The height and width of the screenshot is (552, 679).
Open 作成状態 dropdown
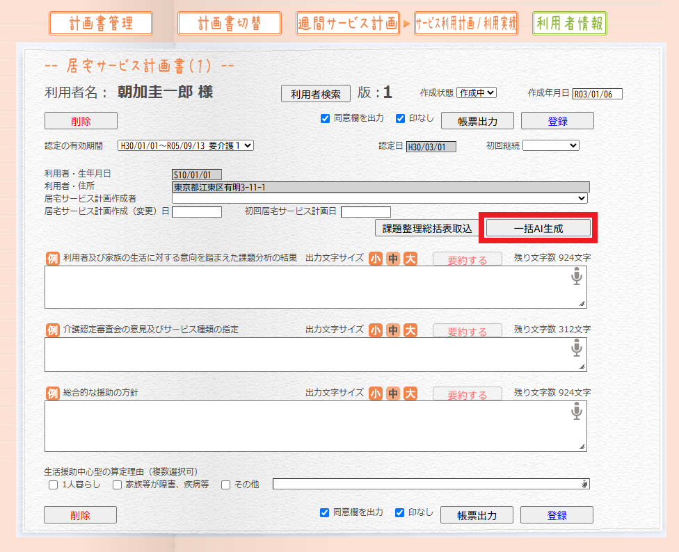coord(476,92)
